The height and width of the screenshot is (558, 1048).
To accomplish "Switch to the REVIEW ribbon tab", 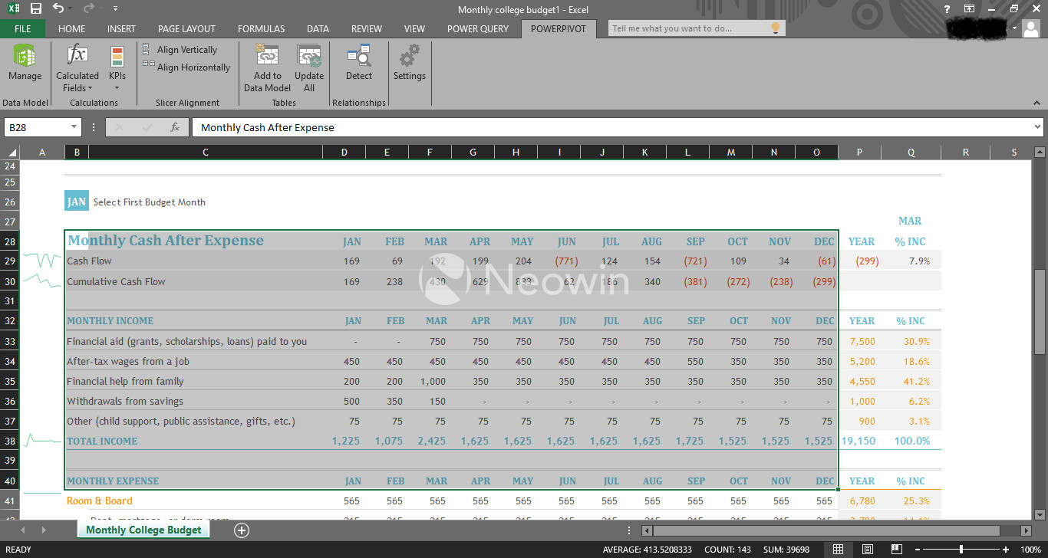I will 367,28.
